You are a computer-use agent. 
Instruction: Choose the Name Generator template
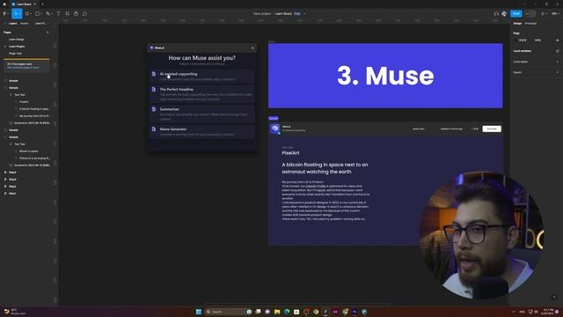tap(201, 131)
